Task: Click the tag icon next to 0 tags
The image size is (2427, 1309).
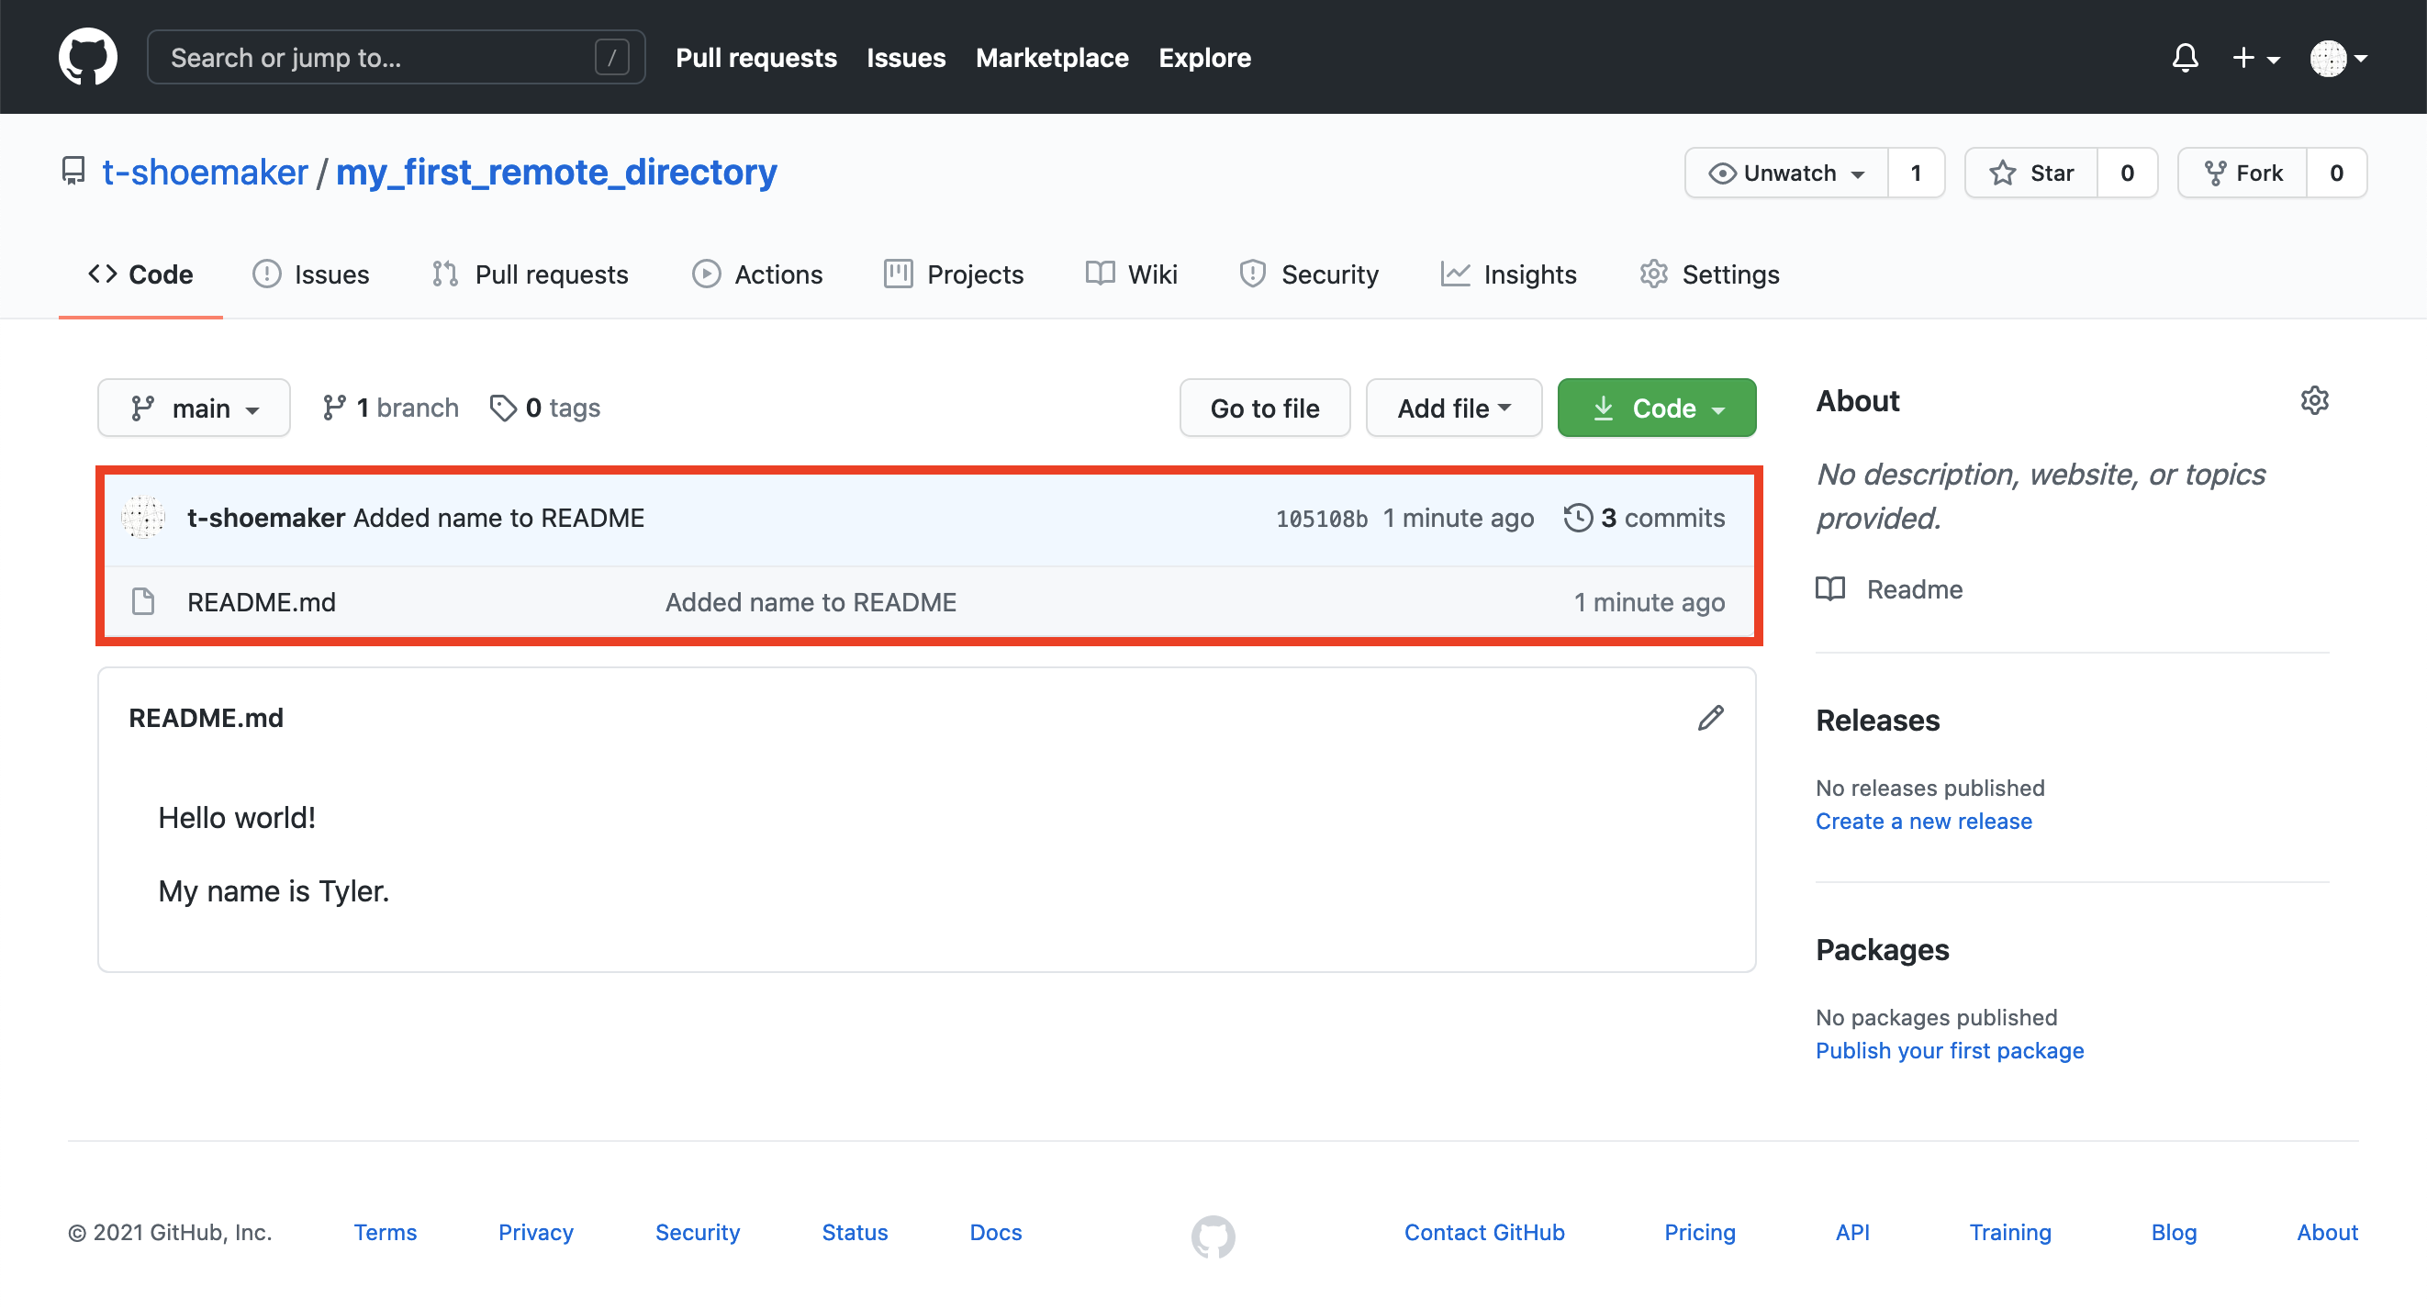Action: click(503, 408)
